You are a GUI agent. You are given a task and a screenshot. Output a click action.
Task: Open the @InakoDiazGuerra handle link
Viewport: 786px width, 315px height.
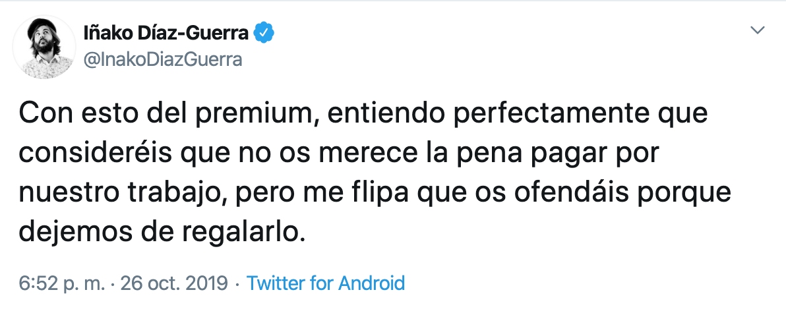pos(164,59)
